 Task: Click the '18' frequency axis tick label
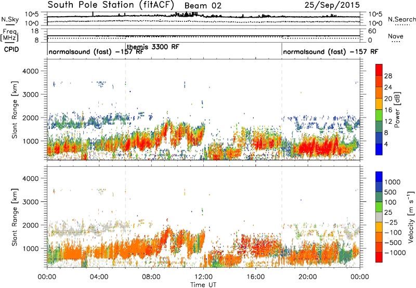coord(35,31)
